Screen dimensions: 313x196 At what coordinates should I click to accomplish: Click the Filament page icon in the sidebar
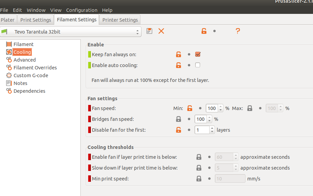[x=9, y=44]
